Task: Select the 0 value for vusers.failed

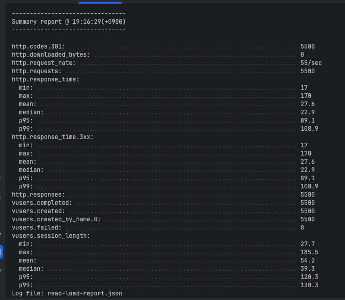Action: tap(303, 228)
